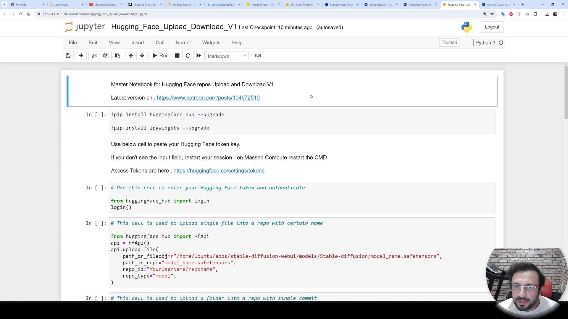Click the Trusted notebook indicator
The width and height of the screenshot is (568, 319).
449,43
